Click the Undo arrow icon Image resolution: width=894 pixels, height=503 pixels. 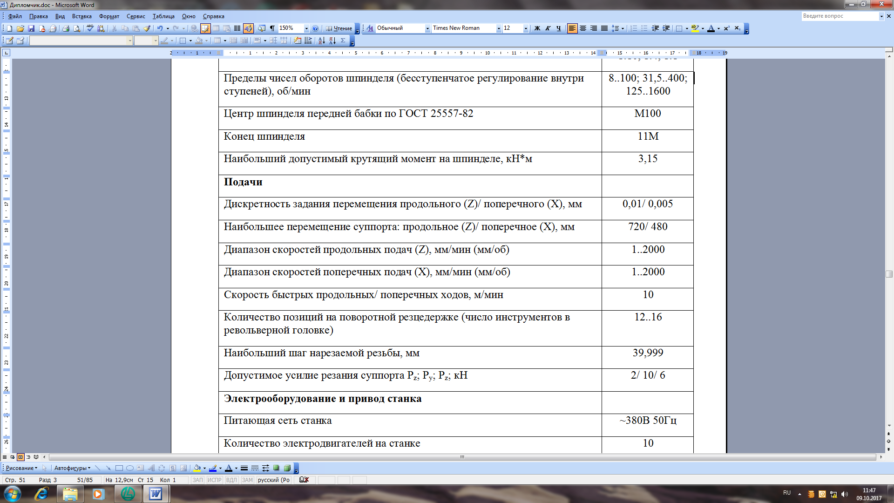coord(160,28)
